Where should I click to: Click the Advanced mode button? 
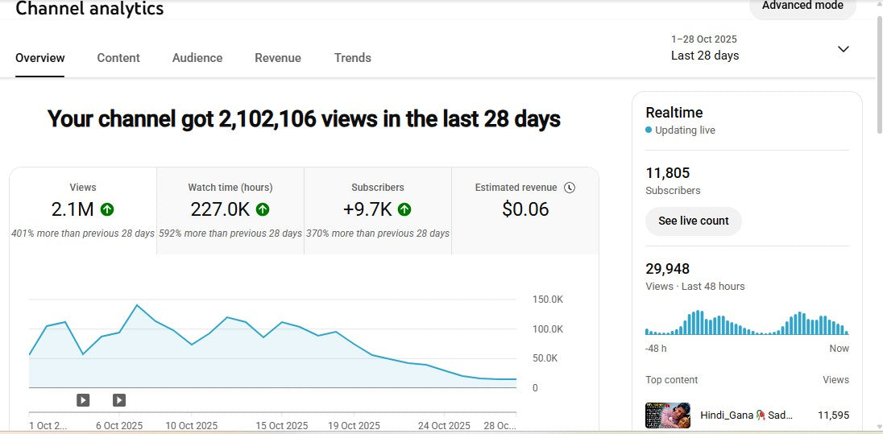tap(802, 6)
